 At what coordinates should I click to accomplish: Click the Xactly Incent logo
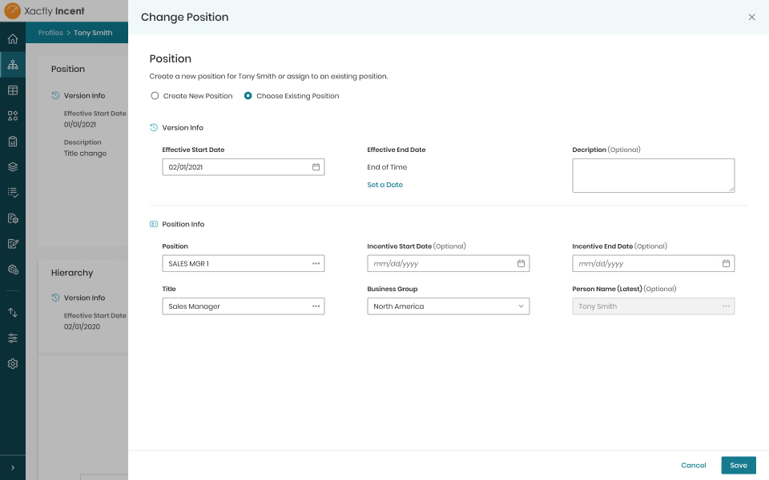[x=44, y=10]
